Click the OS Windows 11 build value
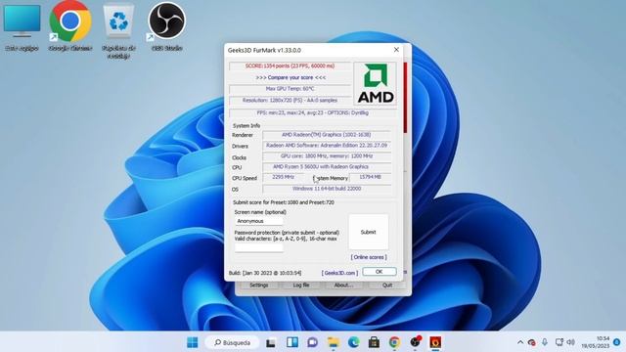626x352 pixels. 326,189
